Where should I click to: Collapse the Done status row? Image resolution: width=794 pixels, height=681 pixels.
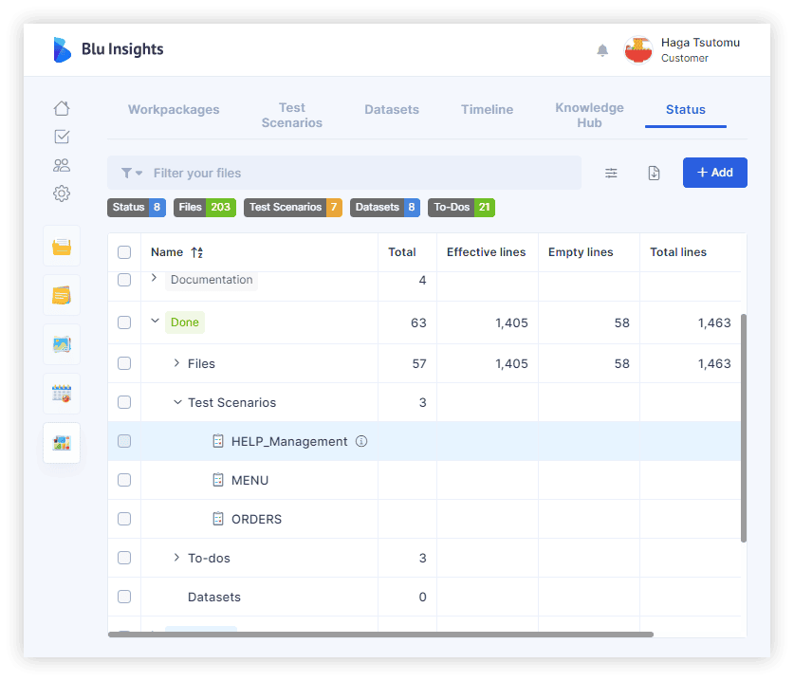pyautogui.click(x=155, y=321)
